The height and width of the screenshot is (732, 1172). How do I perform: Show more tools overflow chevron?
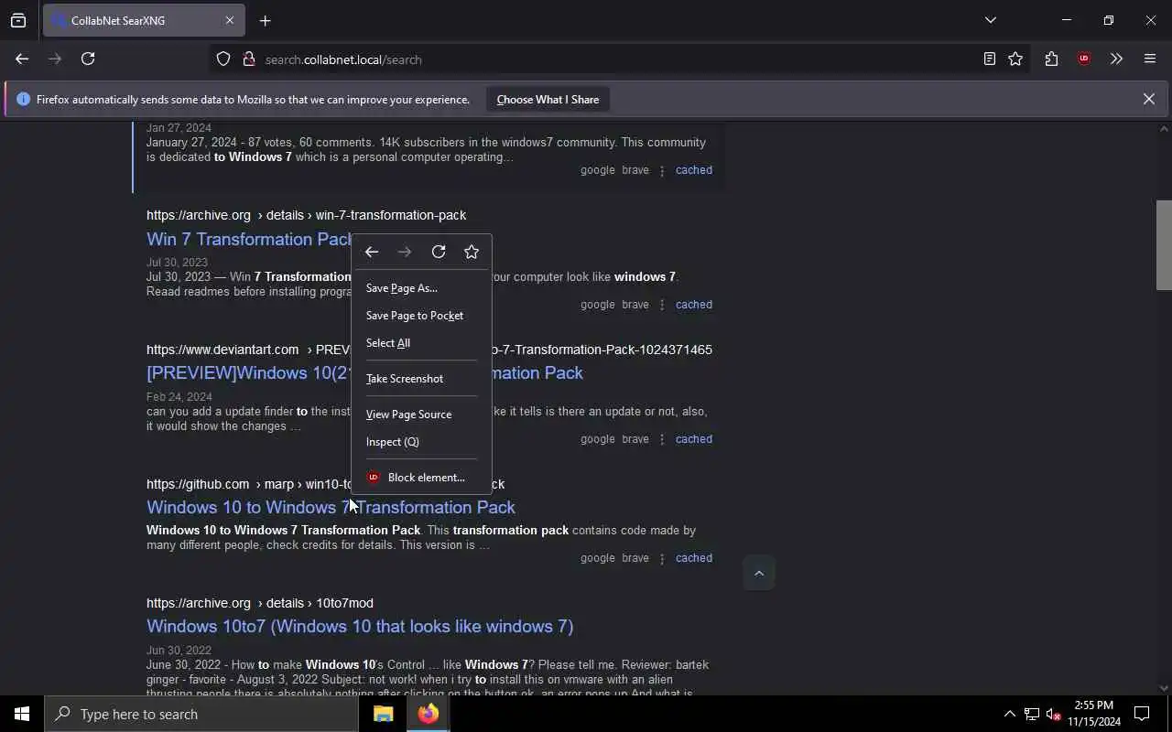click(1116, 59)
